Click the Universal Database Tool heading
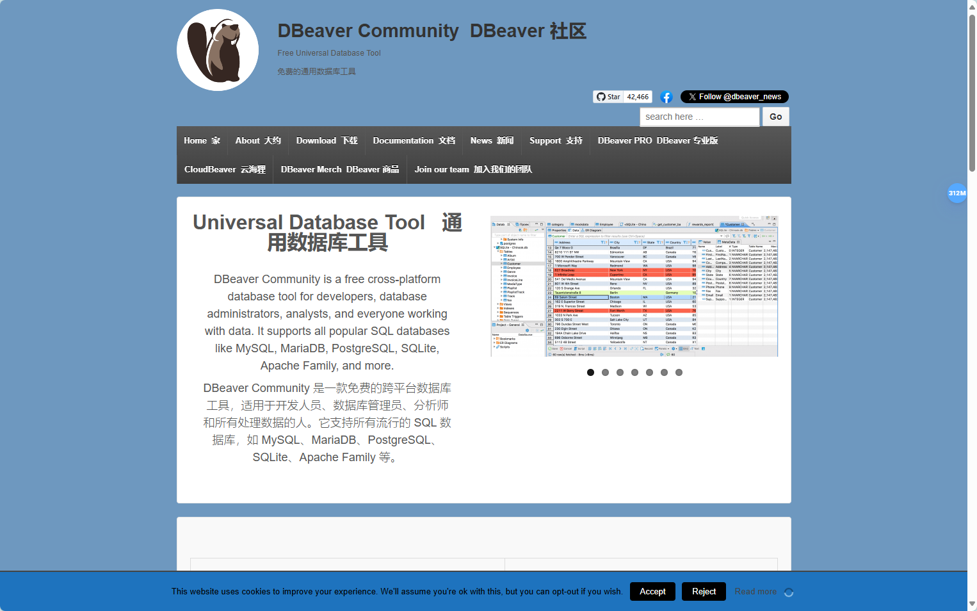 tap(327, 232)
